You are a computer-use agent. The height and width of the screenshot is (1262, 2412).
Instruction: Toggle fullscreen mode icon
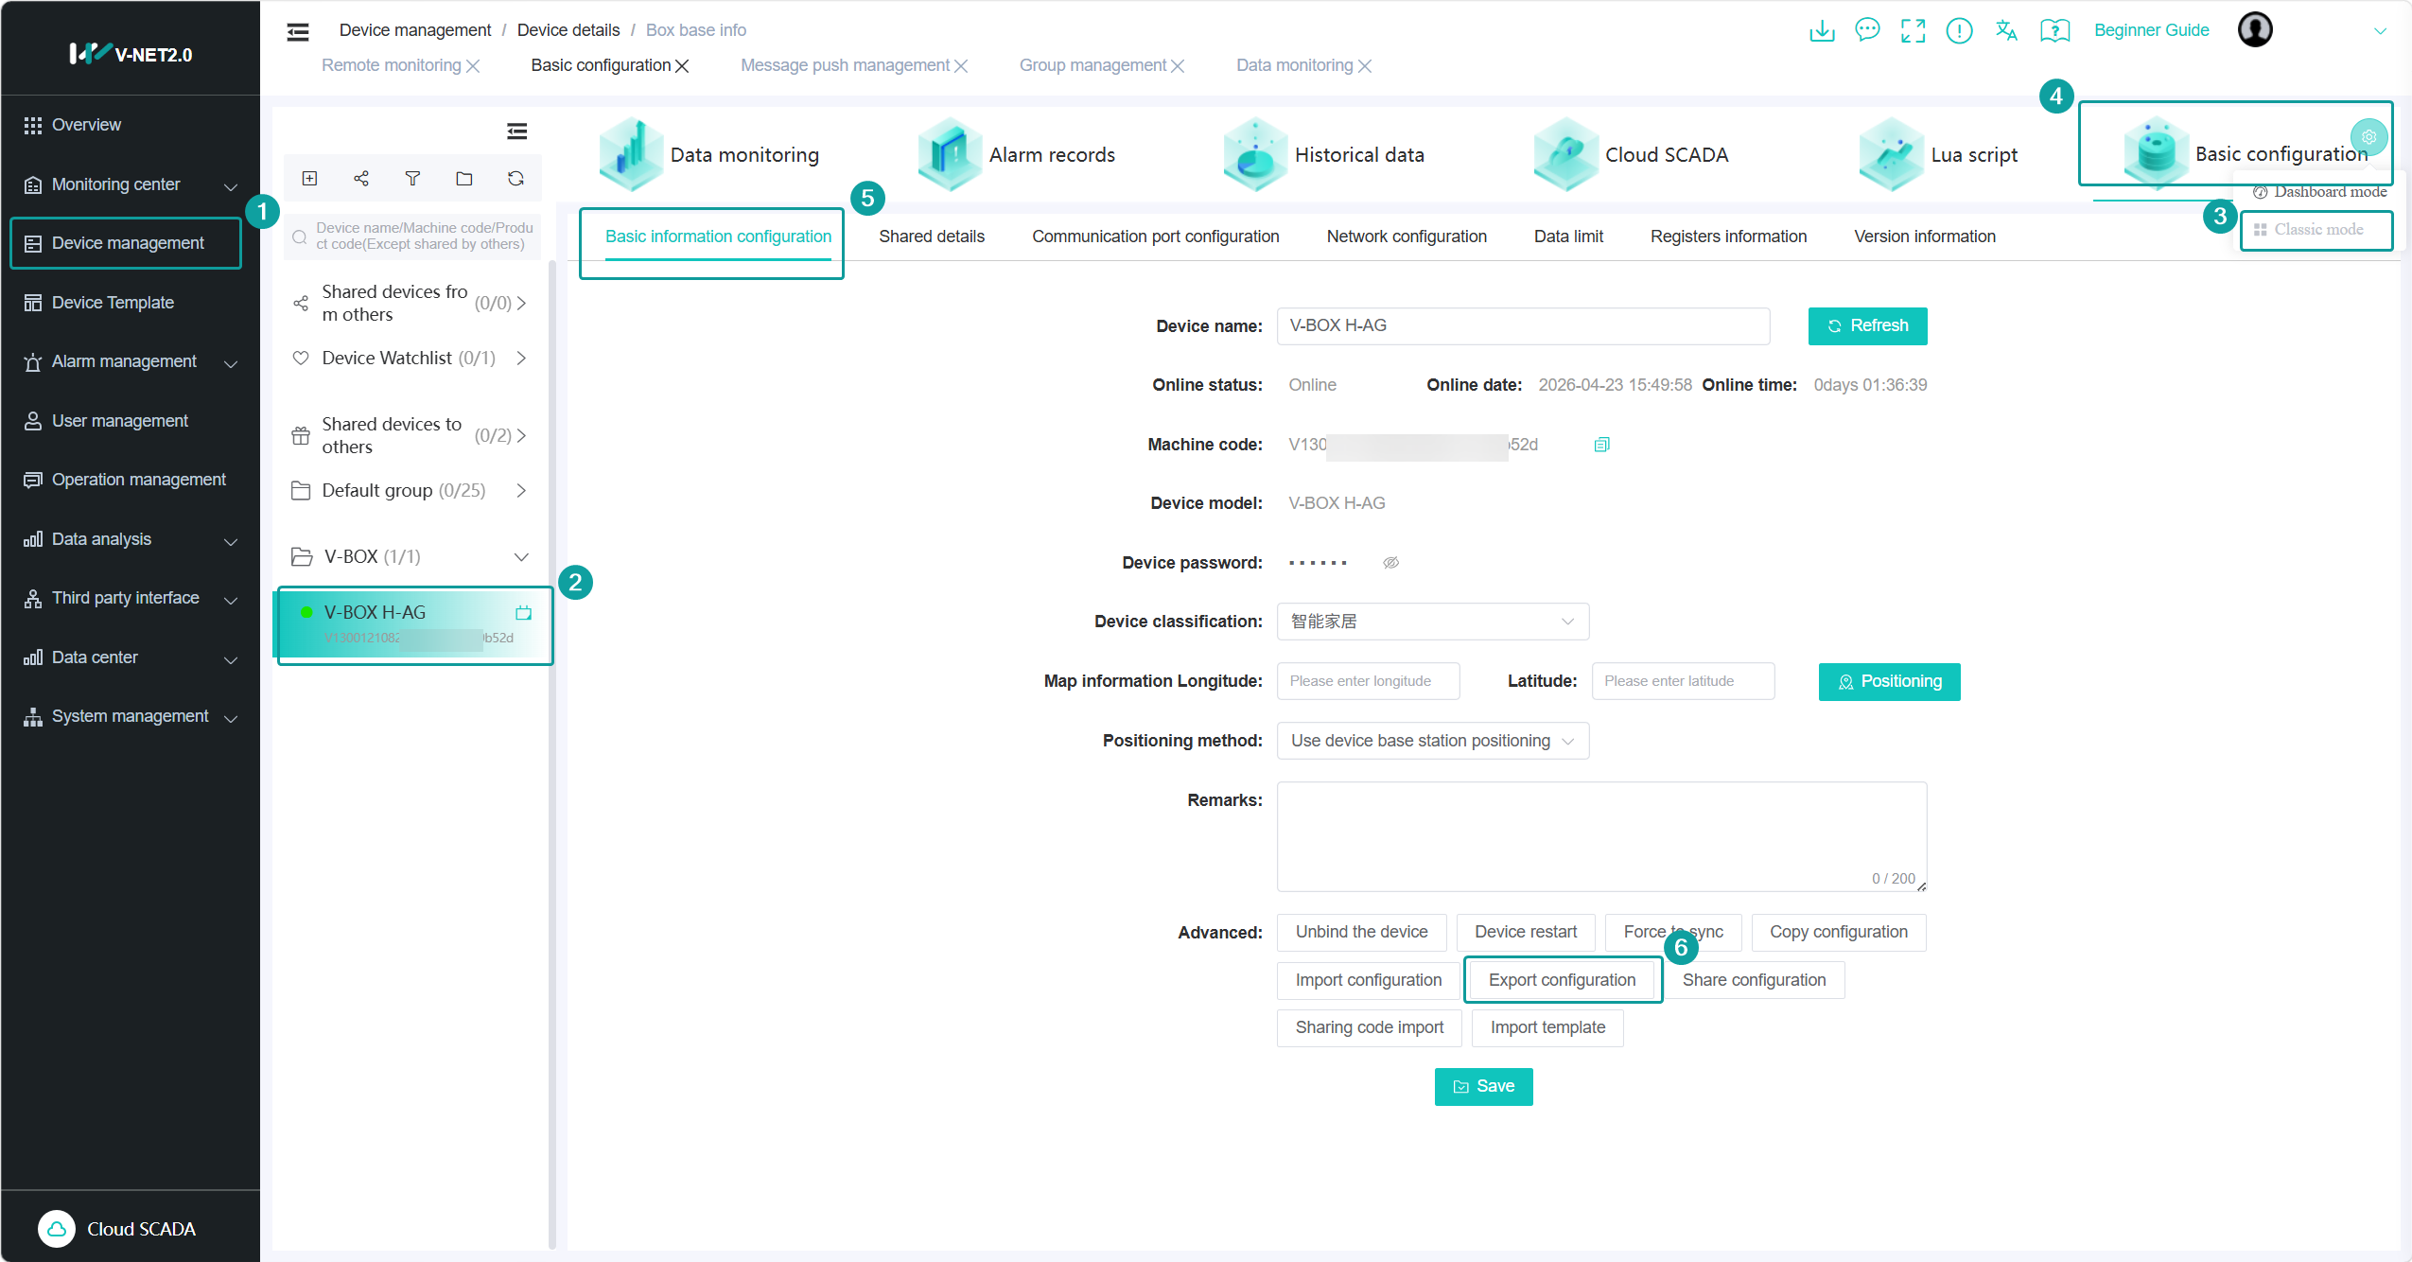[x=1914, y=30]
